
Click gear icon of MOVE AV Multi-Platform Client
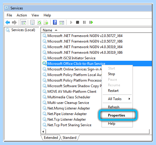click(44, 91)
